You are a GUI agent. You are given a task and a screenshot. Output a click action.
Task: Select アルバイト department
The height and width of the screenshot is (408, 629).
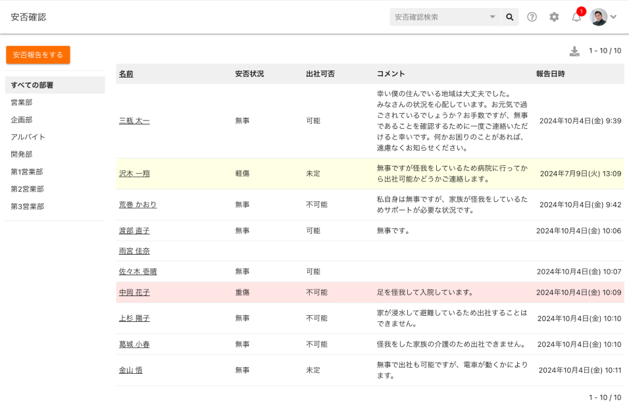28,137
